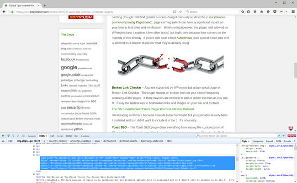Open Firebug toolbar dropdown arrow beside bug icon
The height and width of the screenshot is (183, 297).
point(286,12)
